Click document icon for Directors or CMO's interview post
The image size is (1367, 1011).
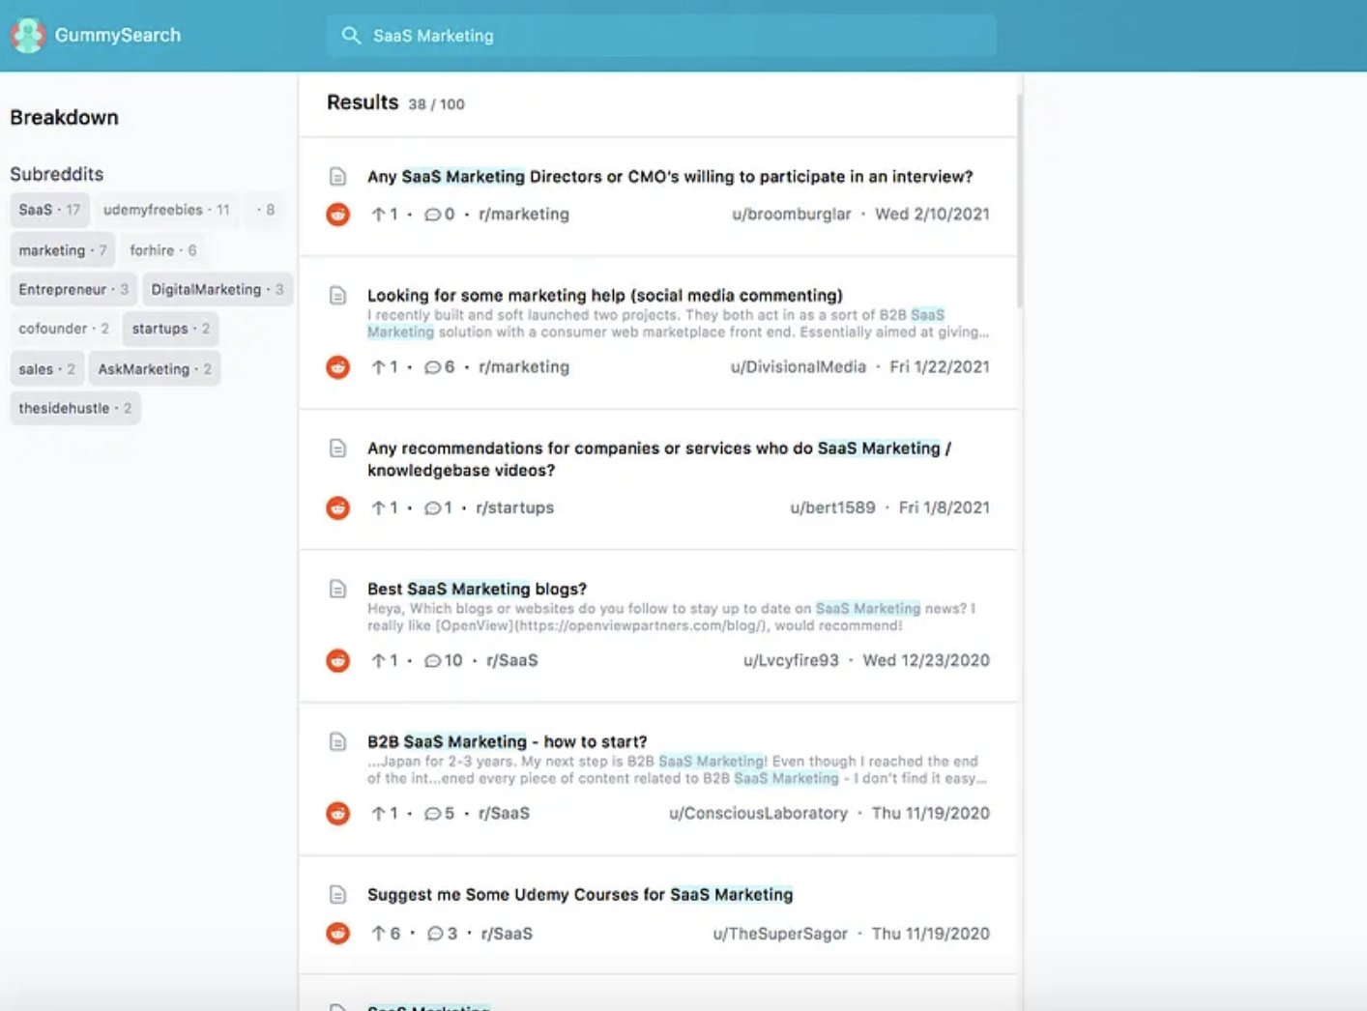pos(337,176)
